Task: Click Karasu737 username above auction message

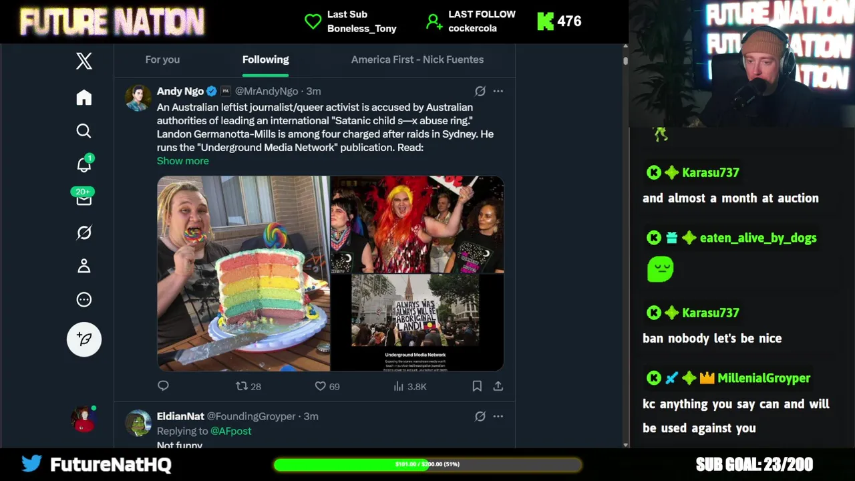Action: tap(710, 172)
